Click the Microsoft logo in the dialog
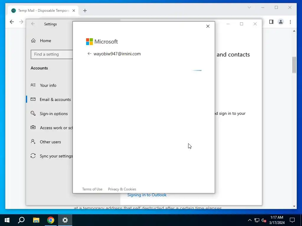The width and height of the screenshot is (302, 226). (x=102, y=41)
